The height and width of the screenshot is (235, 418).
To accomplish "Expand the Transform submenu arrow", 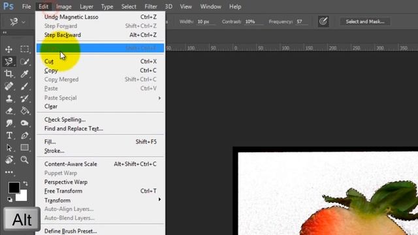I will [159, 199].
